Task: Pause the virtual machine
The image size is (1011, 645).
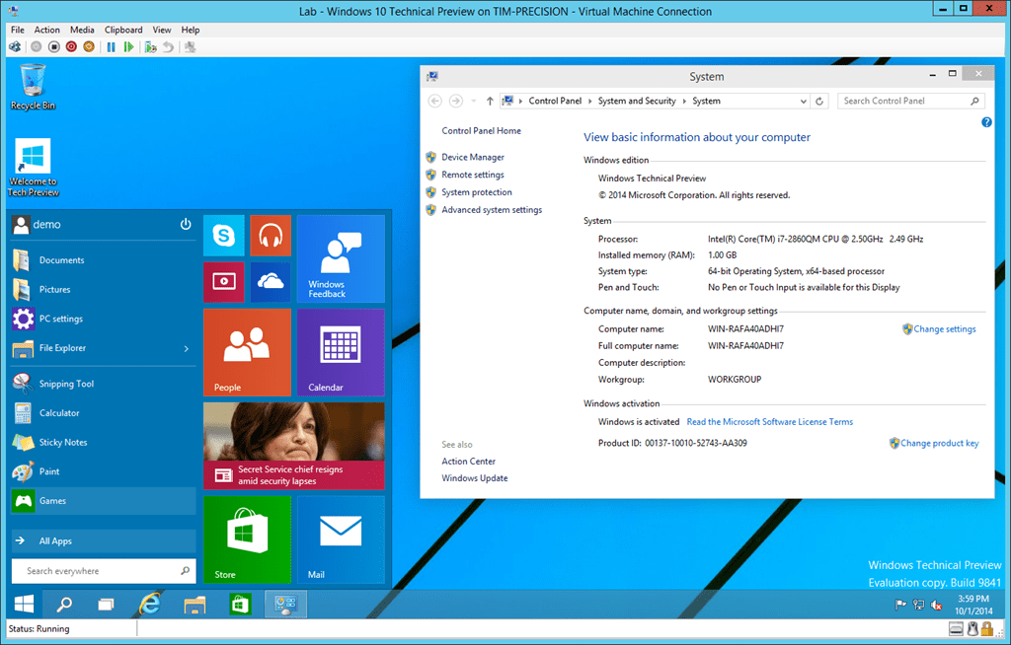Action: pos(111,47)
